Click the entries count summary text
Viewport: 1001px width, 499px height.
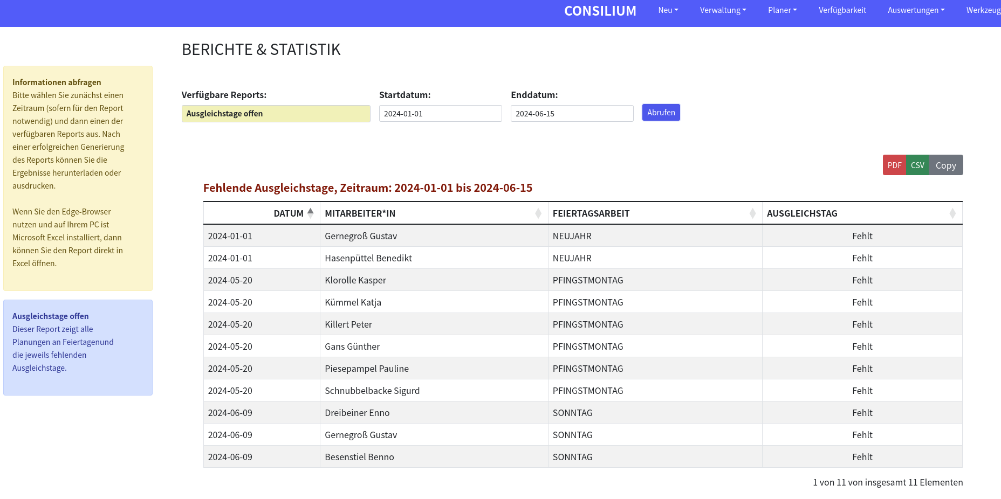[x=888, y=482]
